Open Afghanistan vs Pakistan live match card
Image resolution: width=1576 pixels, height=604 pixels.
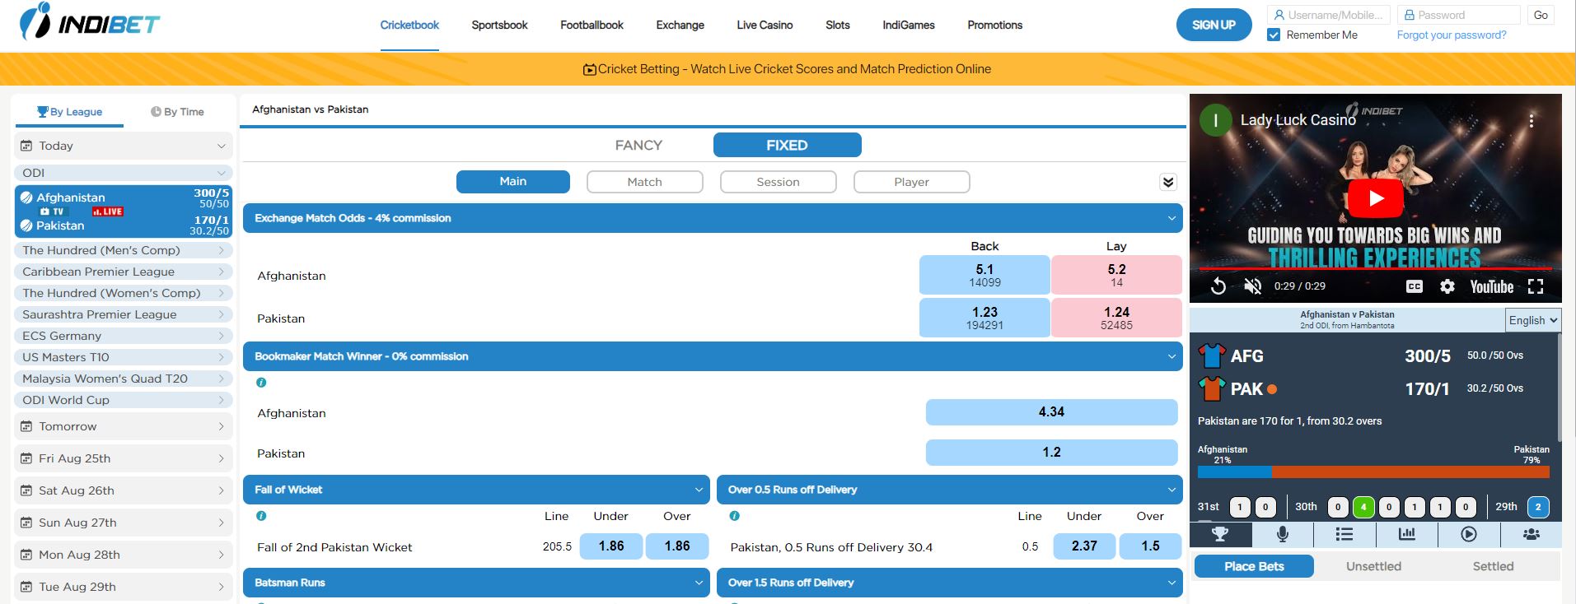coord(124,211)
